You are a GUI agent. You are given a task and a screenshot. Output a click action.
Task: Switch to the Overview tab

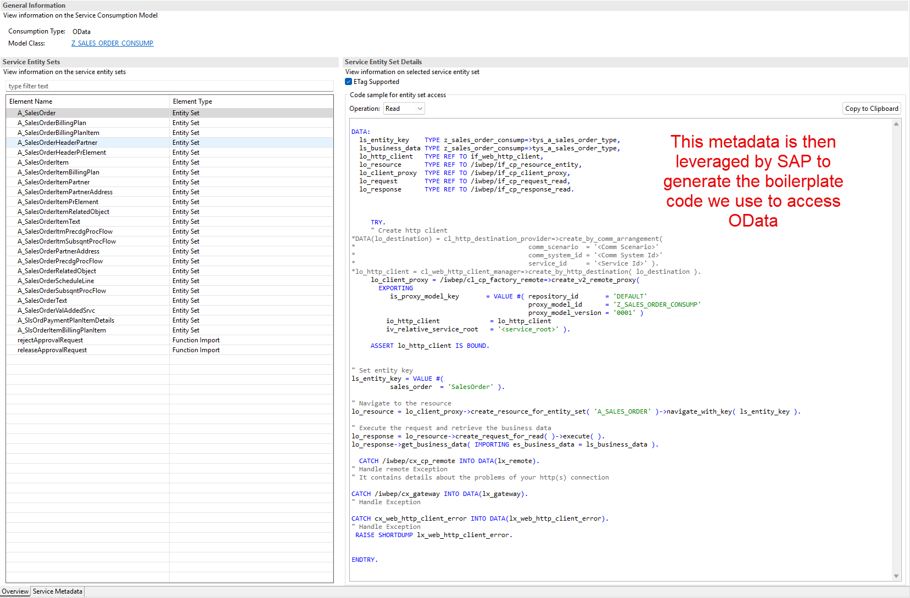pyautogui.click(x=15, y=591)
